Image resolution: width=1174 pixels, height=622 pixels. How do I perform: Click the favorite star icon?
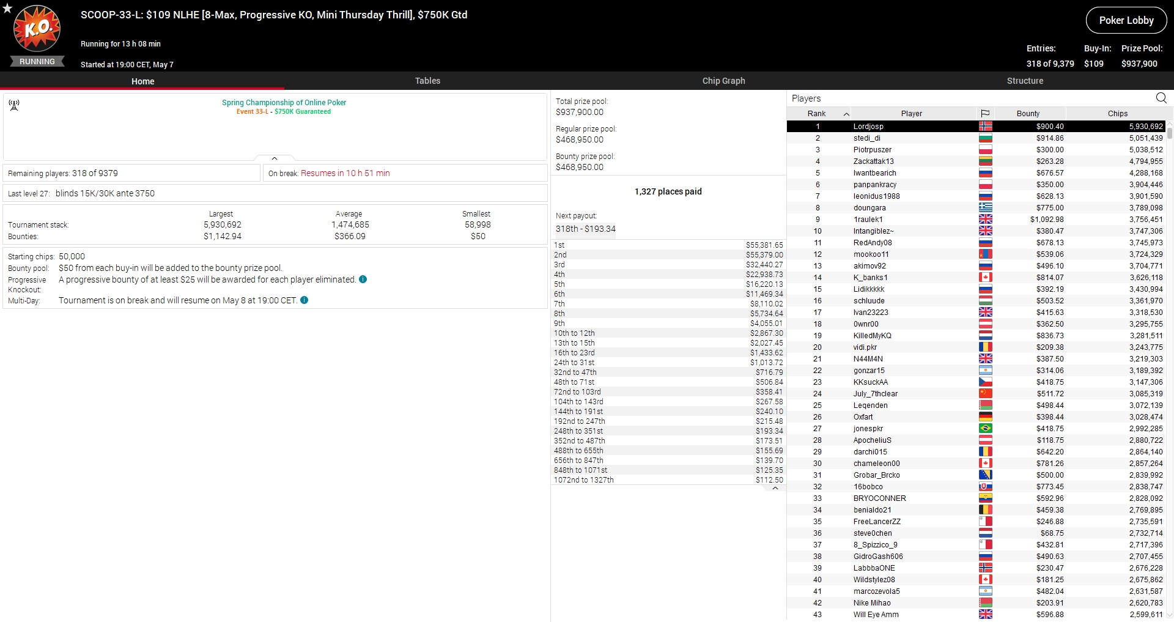tap(7, 9)
